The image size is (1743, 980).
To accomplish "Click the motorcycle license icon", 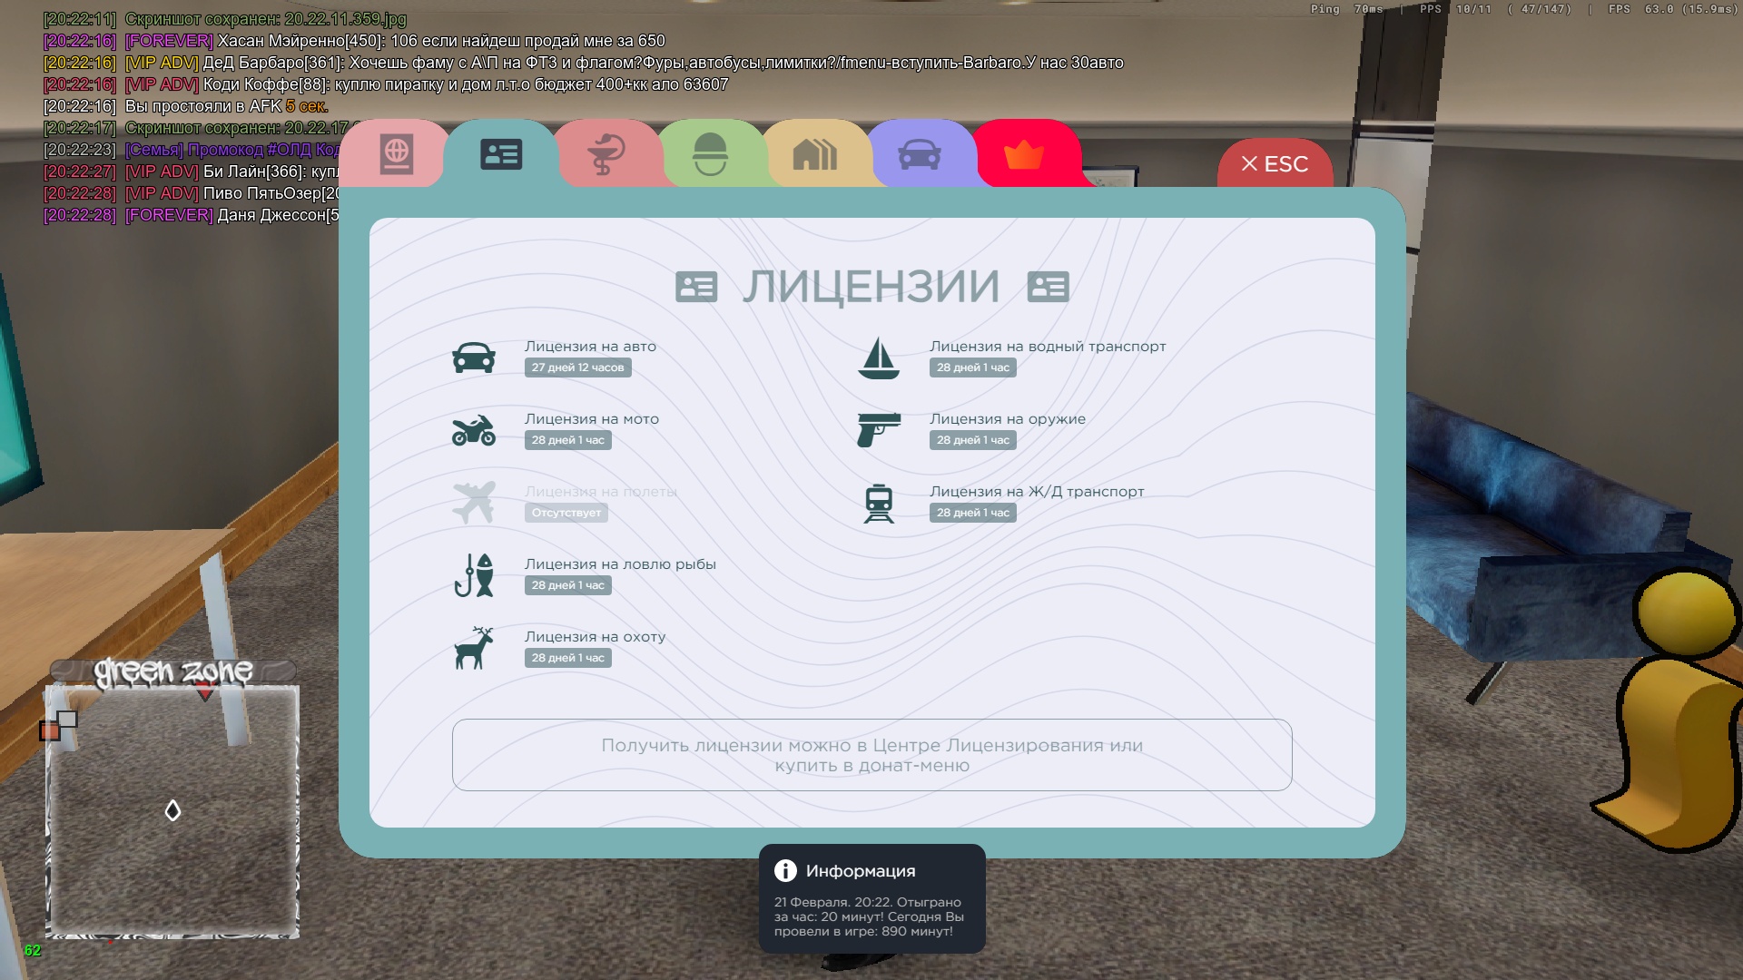I will point(474,430).
